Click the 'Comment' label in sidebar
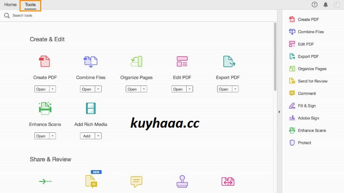Screen dimensions: 344x193 tap(307, 93)
